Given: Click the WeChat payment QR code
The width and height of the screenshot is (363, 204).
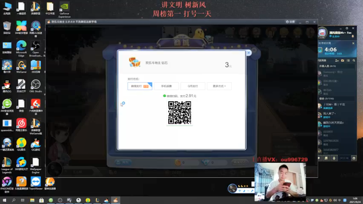Looking at the screenshot, I should click(x=179, y=112).
